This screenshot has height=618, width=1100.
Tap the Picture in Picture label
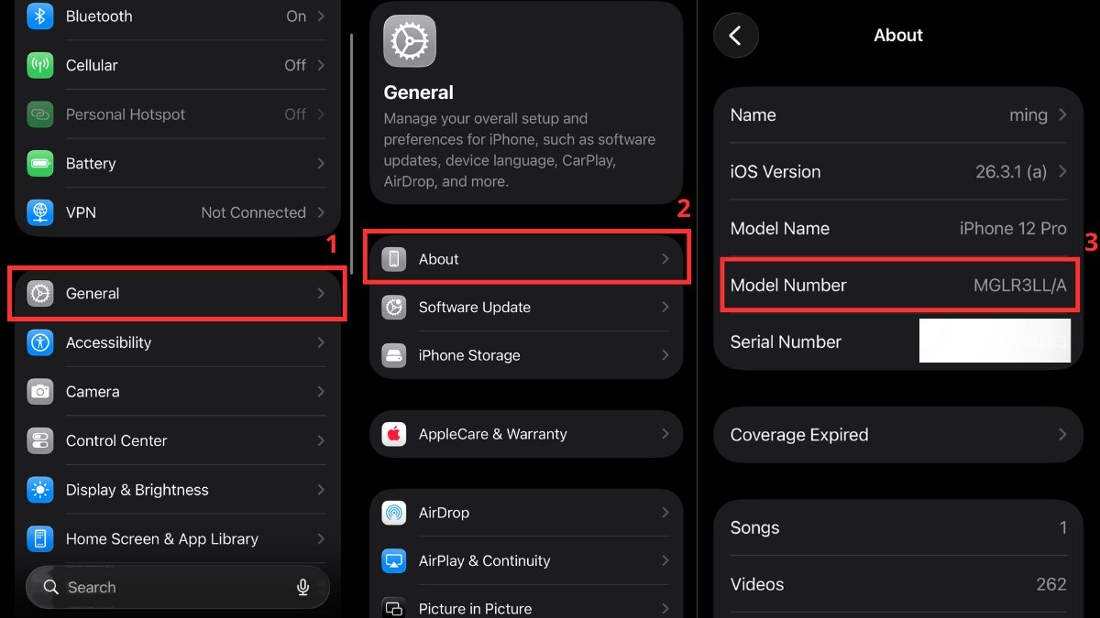(x=475, y=609)
